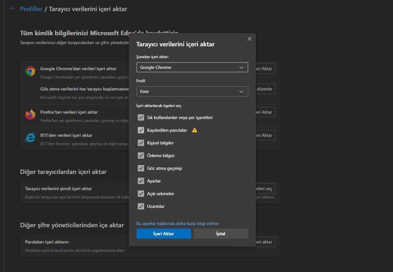The width and height of the screenshot is (393, 272).
Task: Click the back arrow next to Profiller
Action: pos(13,9)
